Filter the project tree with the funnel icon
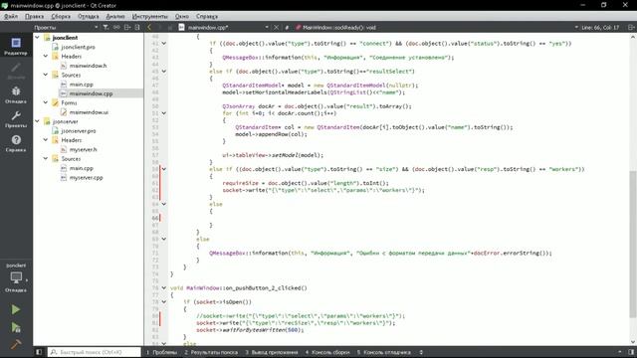This screenshot has height=358, width=637. [x=106, y=27]
